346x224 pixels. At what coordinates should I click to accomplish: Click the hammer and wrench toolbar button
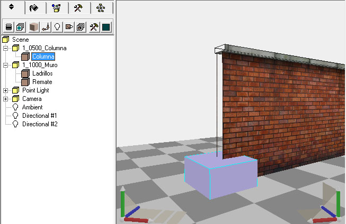pyautogui.click(x=94, y=26)
